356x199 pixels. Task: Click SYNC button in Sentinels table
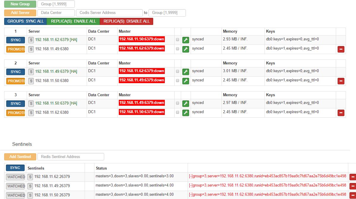click(x=15, y=168)
